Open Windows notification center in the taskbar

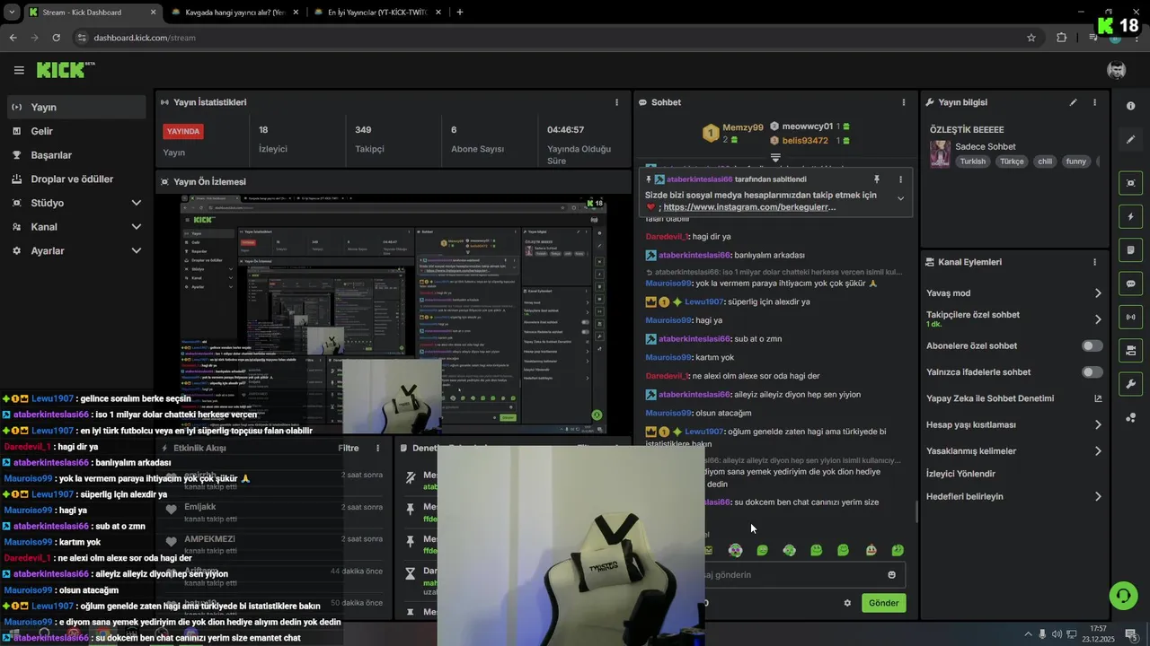[1130, 634]
